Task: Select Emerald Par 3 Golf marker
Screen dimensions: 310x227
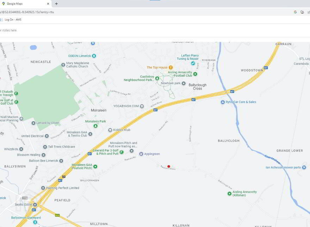Action: (122, 152)
